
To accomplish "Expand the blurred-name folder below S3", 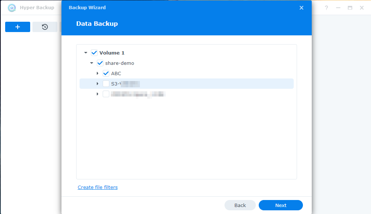I will 98,94.
